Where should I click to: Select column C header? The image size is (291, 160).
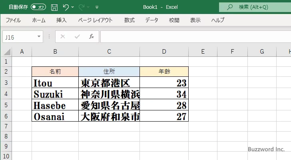[109, 52]
